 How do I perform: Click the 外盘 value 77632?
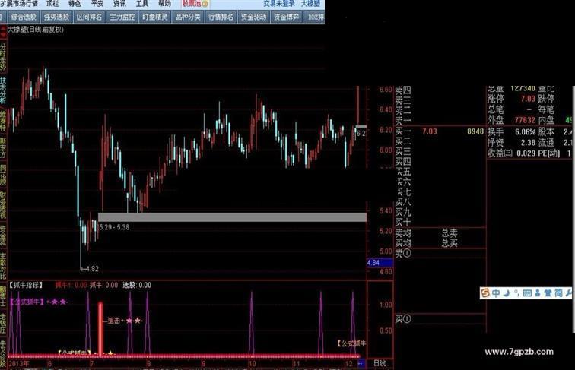[525, 120]
